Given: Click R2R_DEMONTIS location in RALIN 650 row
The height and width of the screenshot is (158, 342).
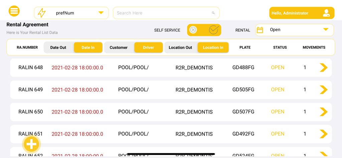Looking at the screenshot, I should click(194, 112).
